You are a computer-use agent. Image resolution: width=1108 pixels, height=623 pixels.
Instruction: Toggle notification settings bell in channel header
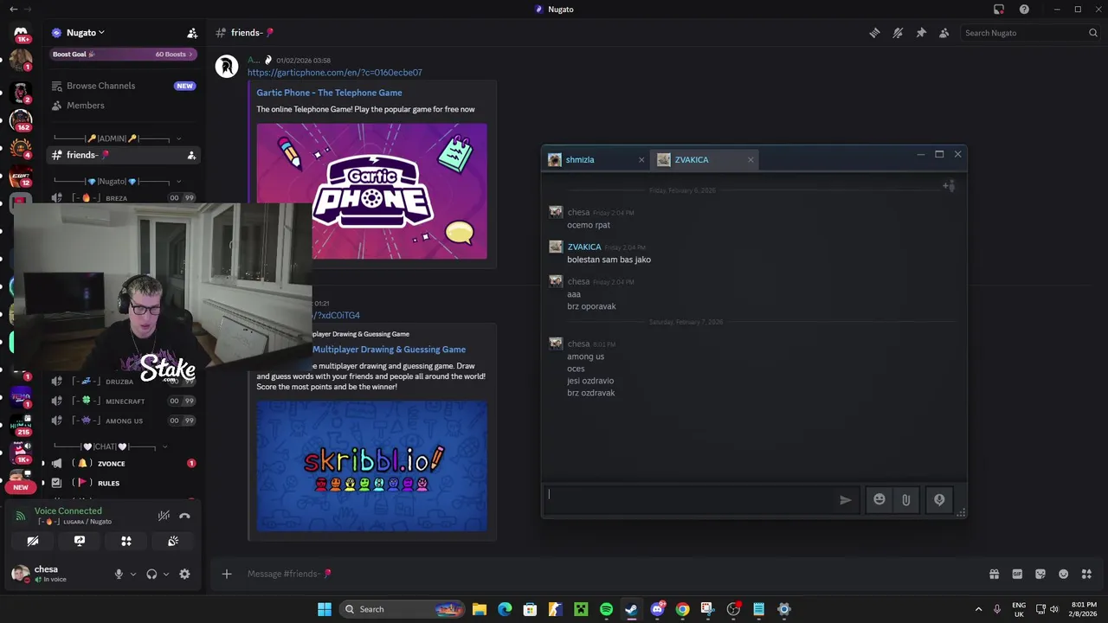coord(898,33)
